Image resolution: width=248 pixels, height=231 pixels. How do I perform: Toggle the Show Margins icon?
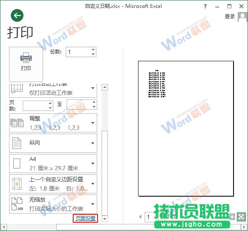[232, 217]
